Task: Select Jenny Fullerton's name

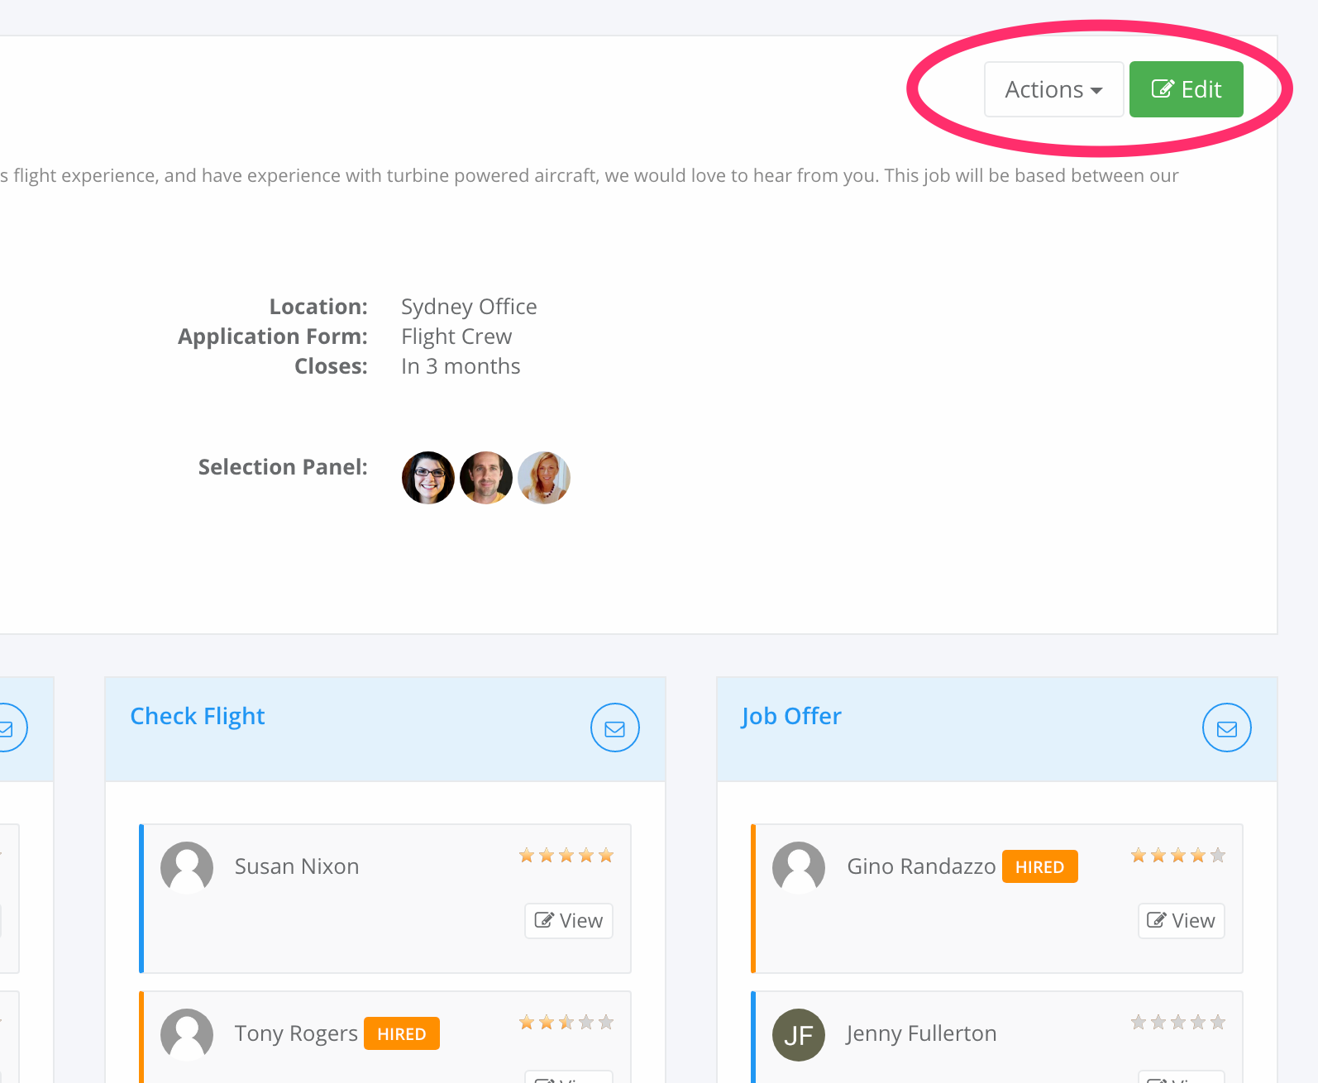Action: coord(921,1033)
